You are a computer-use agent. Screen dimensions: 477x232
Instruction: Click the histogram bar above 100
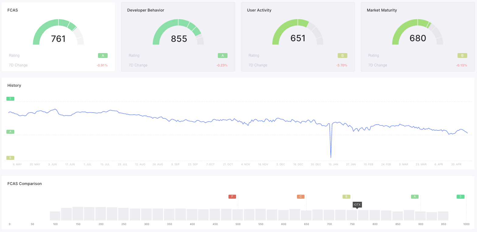point(55,216)
